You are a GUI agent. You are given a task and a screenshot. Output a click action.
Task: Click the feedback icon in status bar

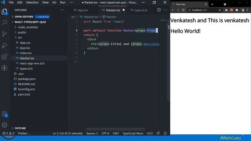point(158,133)
